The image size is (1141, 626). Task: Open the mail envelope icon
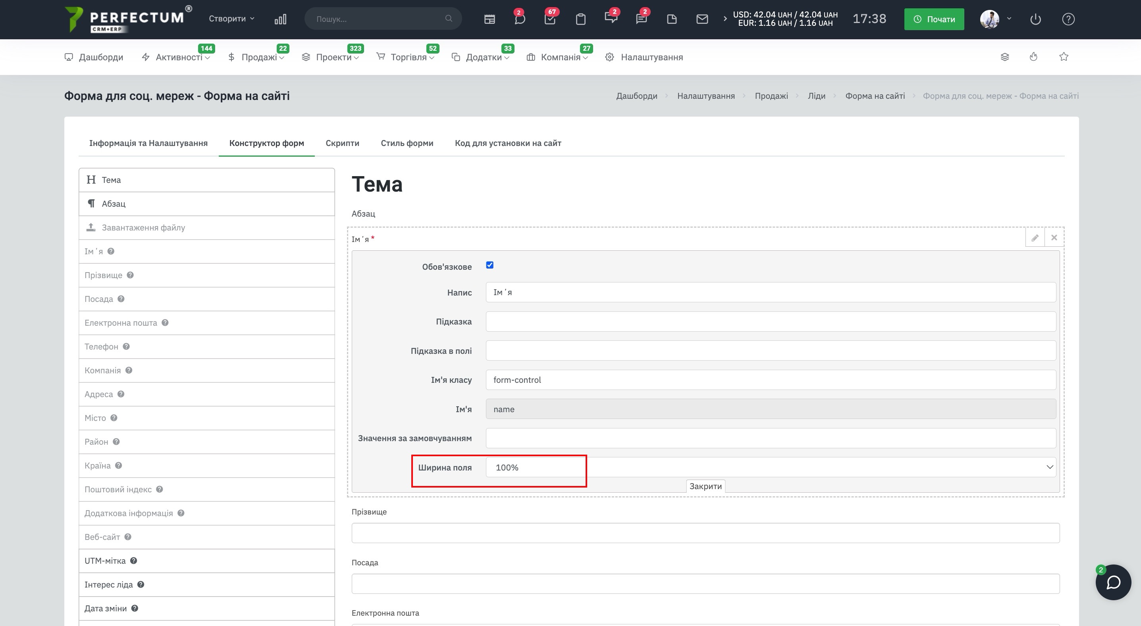702,19
